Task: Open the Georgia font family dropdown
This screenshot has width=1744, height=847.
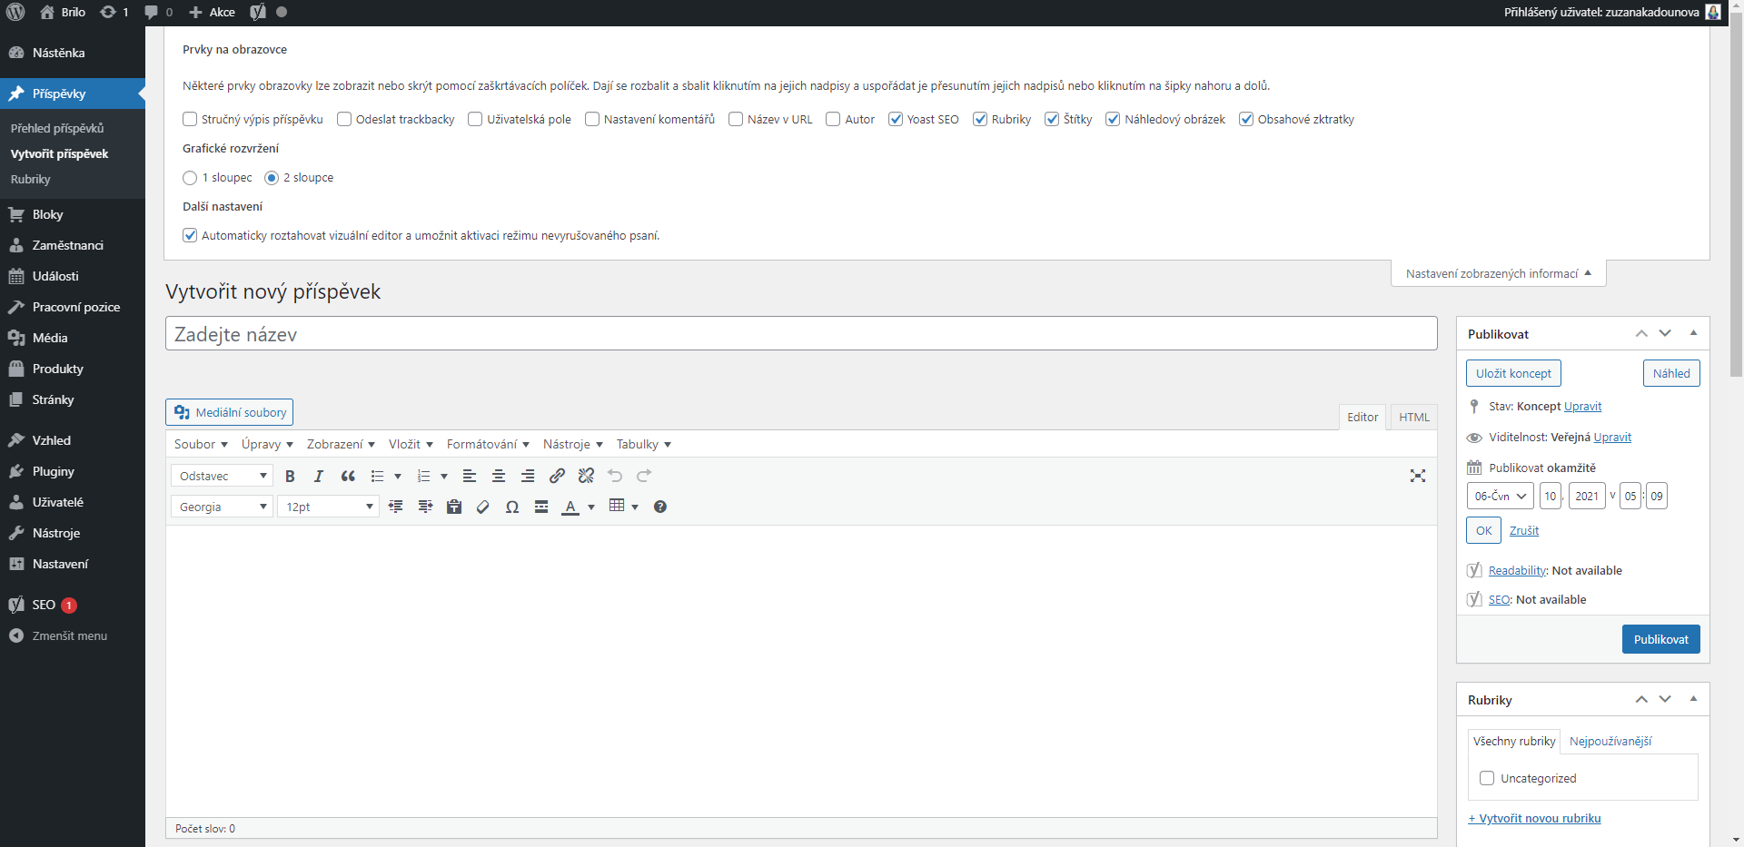Action: (222, 507)
